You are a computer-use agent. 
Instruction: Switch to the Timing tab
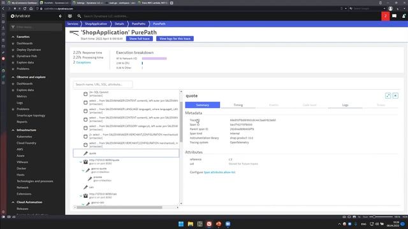pyautogui.click(x=238, y=105)
